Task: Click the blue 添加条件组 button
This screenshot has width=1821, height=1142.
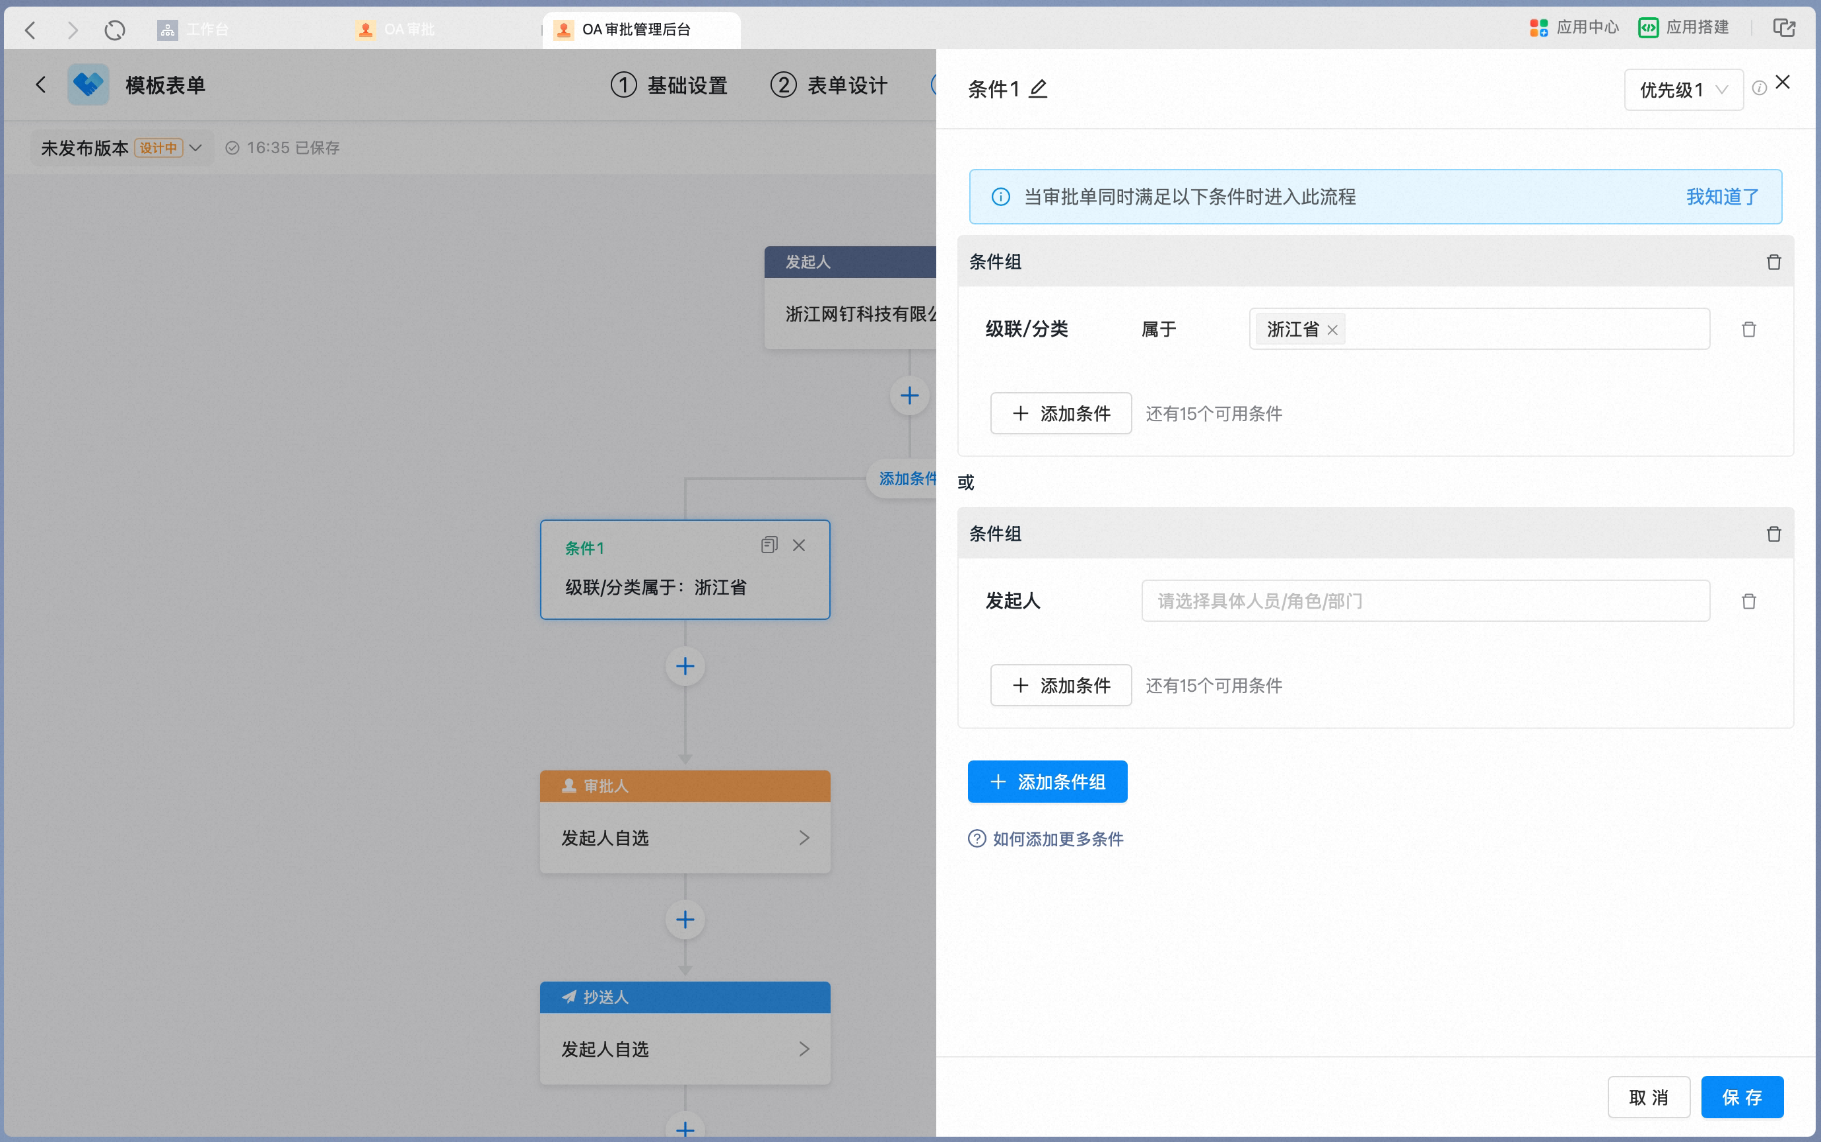Action: pyautogui.click(x=1047, y=782)
